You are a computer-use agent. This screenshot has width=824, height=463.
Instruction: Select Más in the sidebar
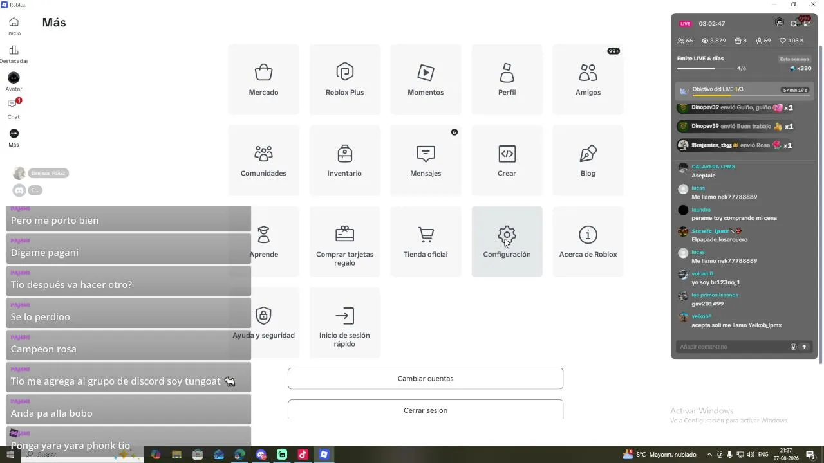(x=14, y=137)
